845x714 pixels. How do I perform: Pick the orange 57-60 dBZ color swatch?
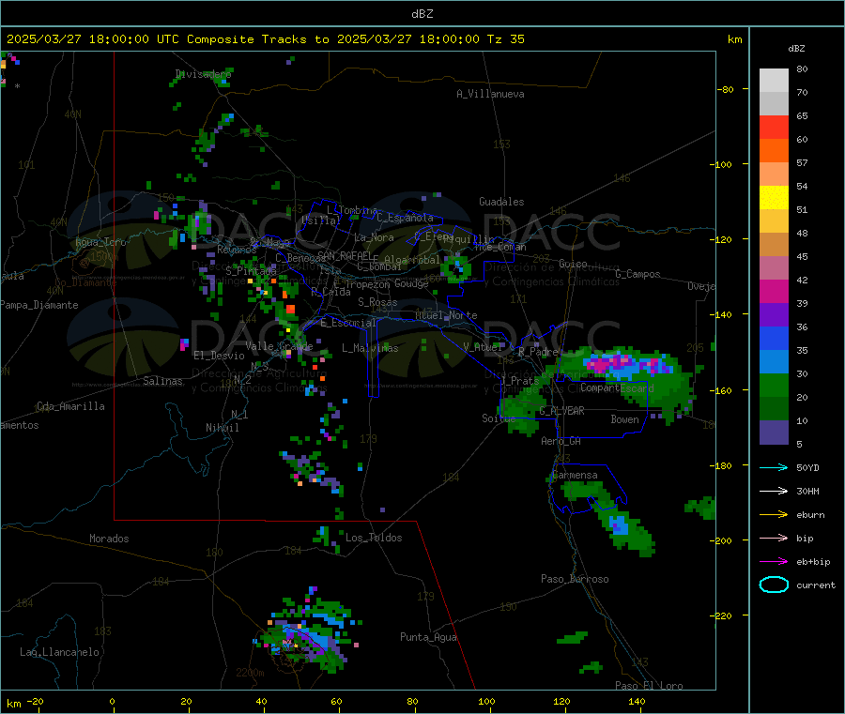[x=774, y=151]
